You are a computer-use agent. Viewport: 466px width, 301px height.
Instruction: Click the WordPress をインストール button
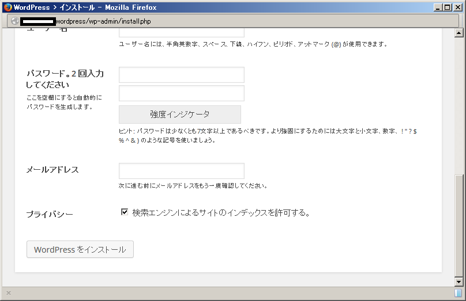(80, 249)
